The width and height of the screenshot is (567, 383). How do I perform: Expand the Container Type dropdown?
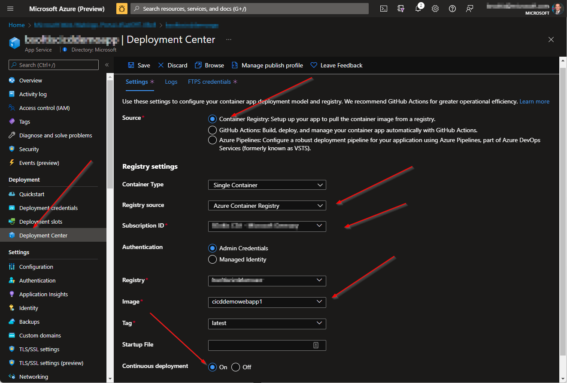coord(267,185)
